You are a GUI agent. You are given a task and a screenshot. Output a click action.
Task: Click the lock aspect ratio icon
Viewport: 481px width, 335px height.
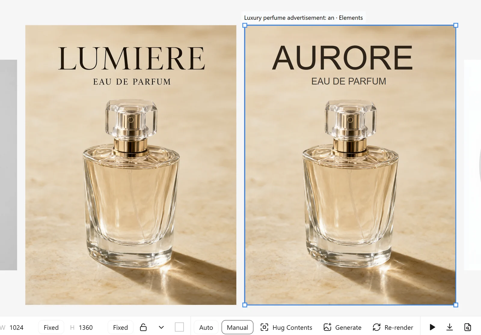143,327
